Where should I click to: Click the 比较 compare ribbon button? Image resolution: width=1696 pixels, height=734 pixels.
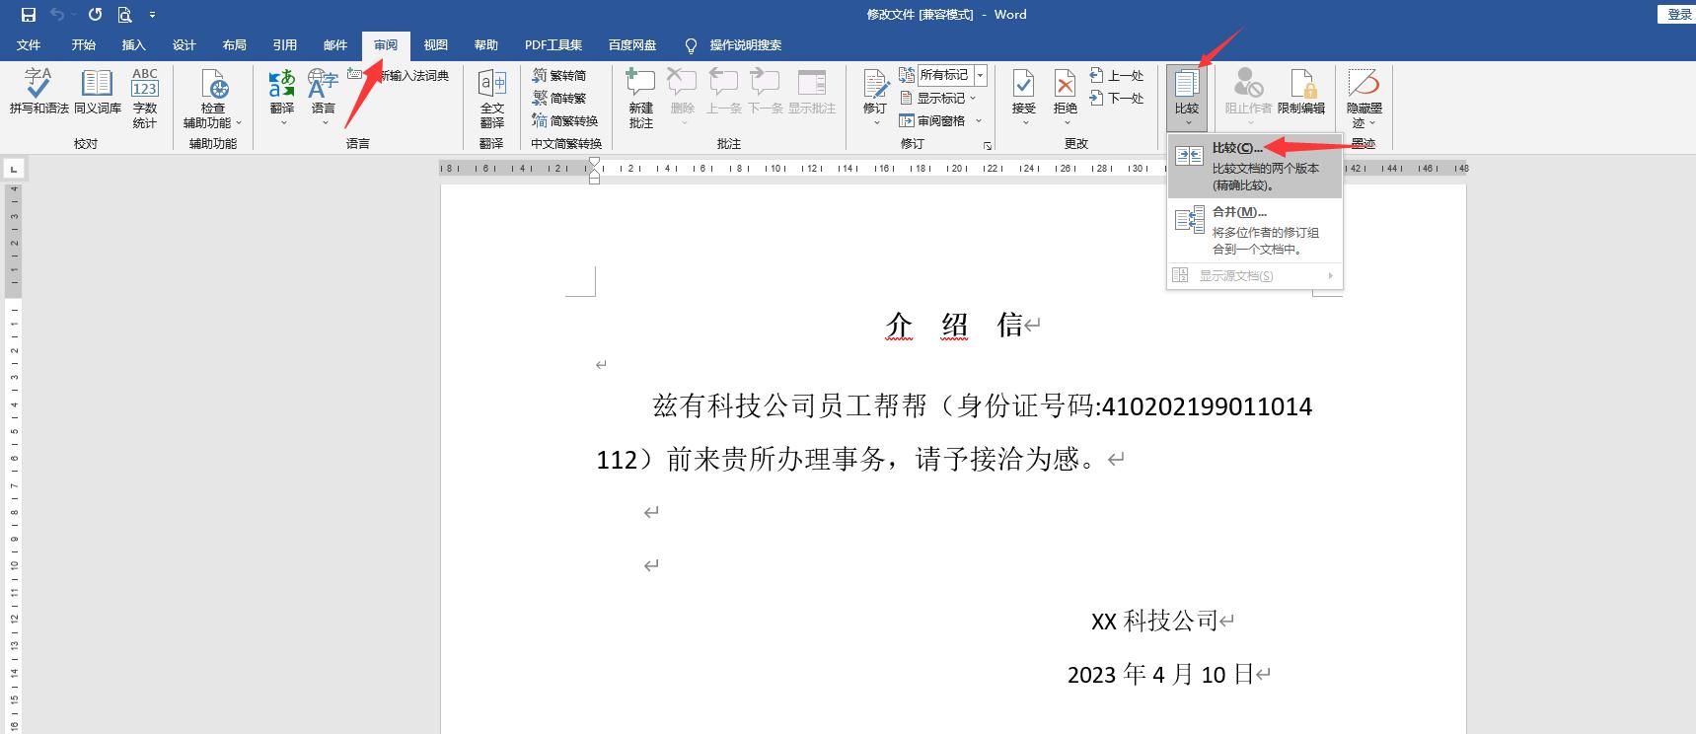tap(1187, 98)
